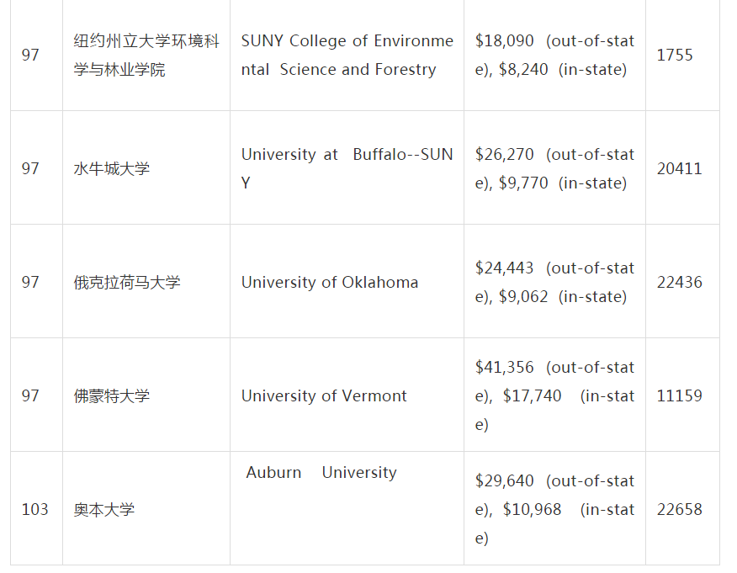Click the $24,443 tuition cell
Image resolution: width=737 pixels, height=573 pixels.
554,283
